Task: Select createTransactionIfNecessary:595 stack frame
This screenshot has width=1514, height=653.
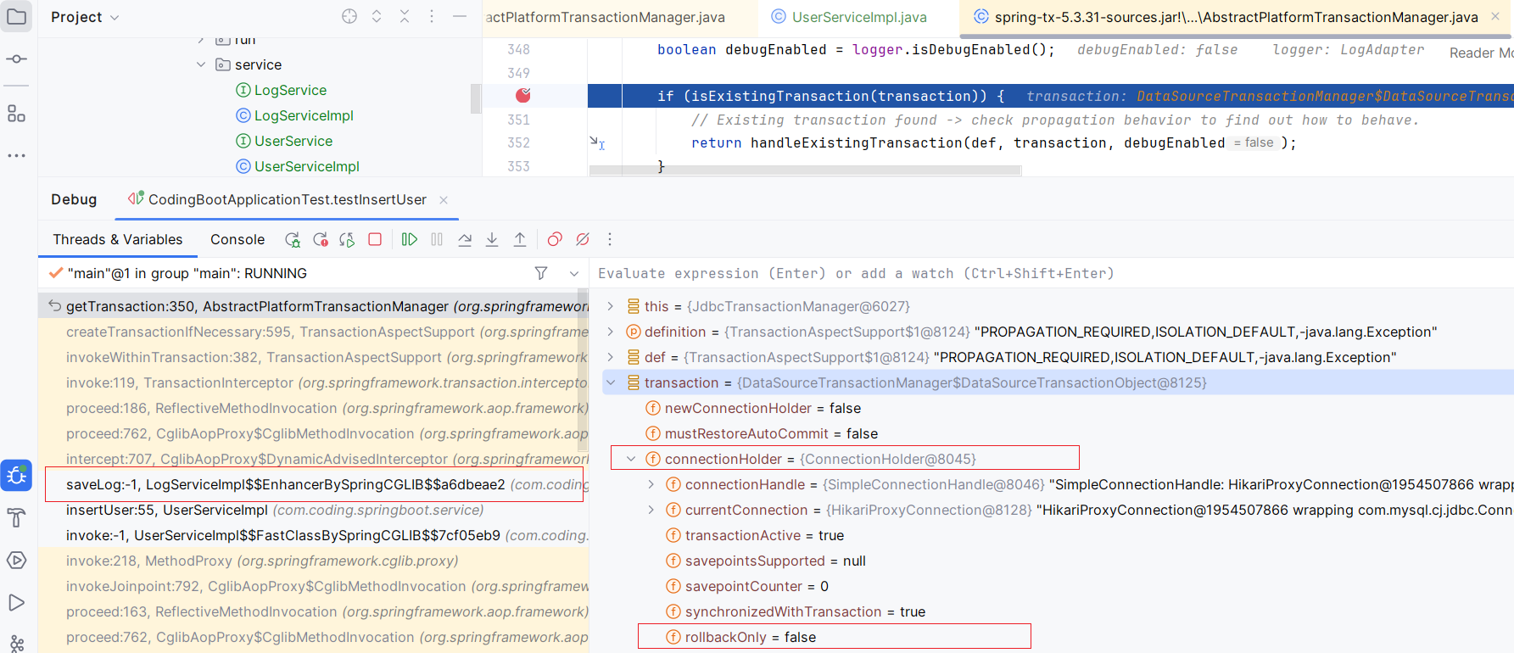Action: 314,332
